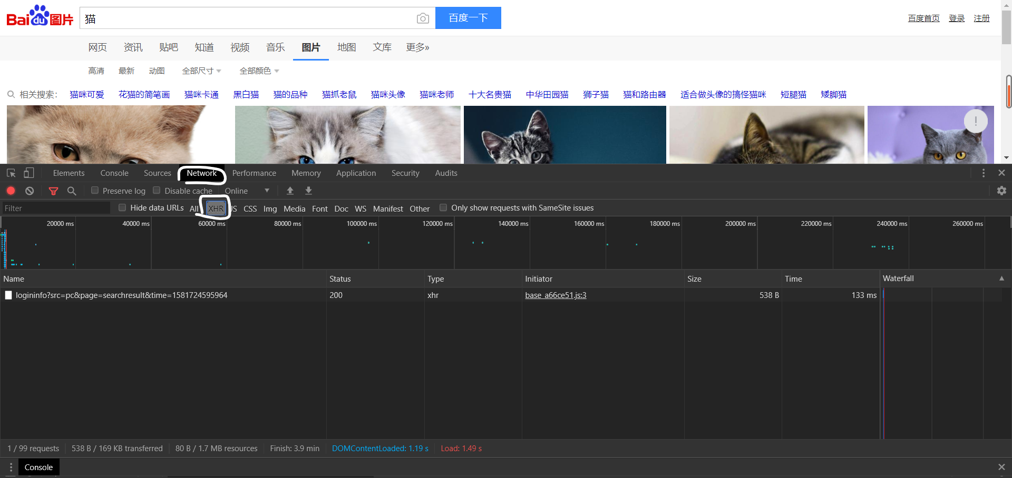1012x478 pixels.
Task: Enable the Disable cache checkbox
Action: [157, 190]
